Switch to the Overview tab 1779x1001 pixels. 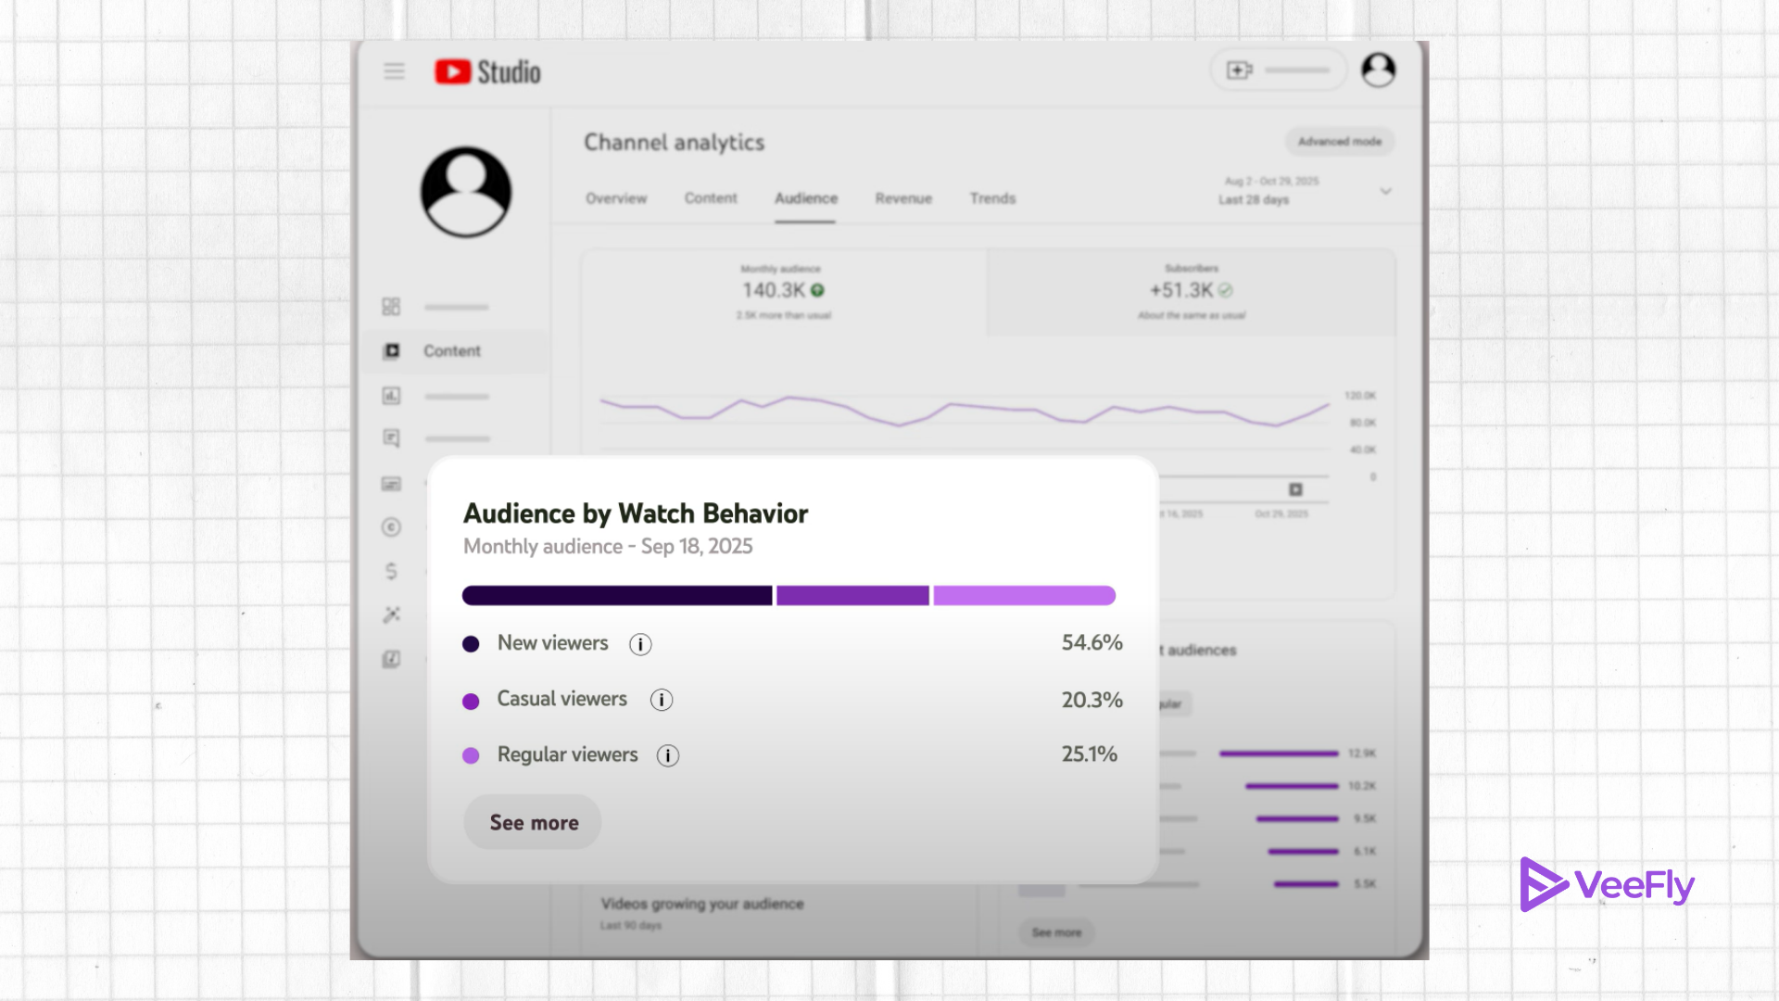coord(615,198)
